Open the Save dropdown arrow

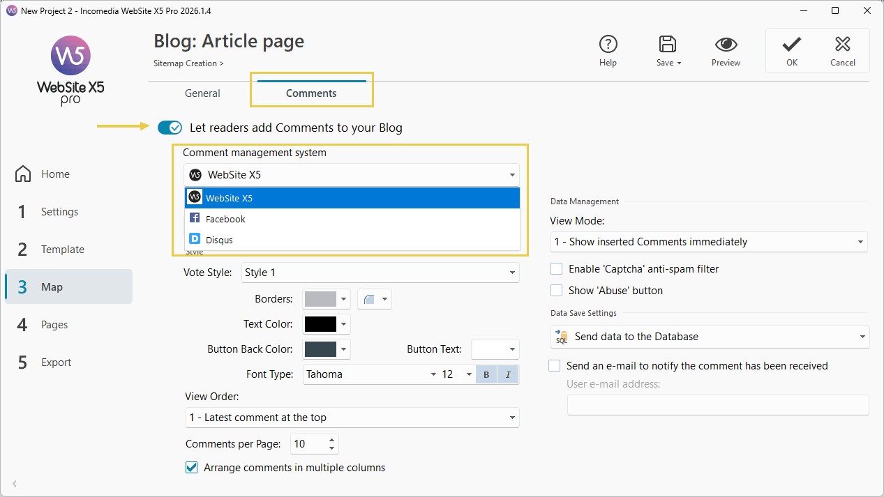[679, 63]
